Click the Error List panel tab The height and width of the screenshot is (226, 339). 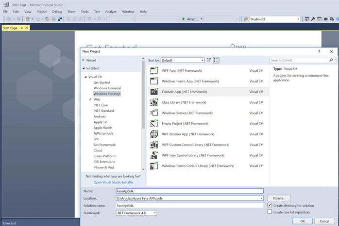[10, 223]
